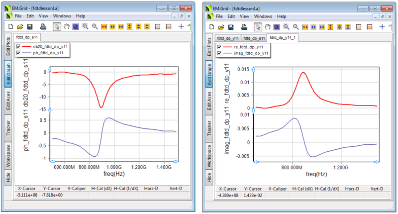Uncheck the db20_fdtd_dp_s11 trace checkbox
398x214 pixels.
coord(19,46)
